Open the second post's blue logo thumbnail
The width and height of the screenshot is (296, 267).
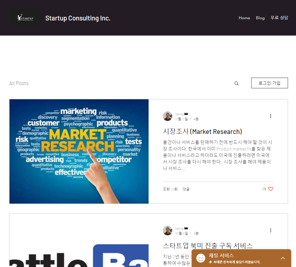pyautogui.click(x=79, y=240)
